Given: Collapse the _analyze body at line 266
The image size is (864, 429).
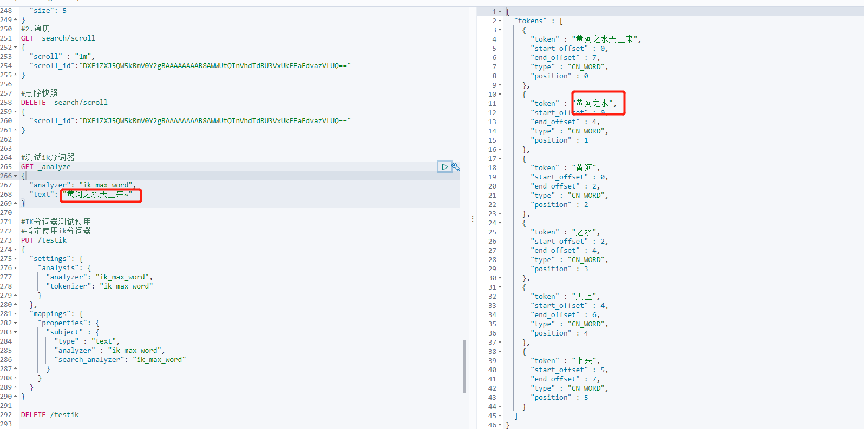Looking at the screenshot, I should (15, 176).
